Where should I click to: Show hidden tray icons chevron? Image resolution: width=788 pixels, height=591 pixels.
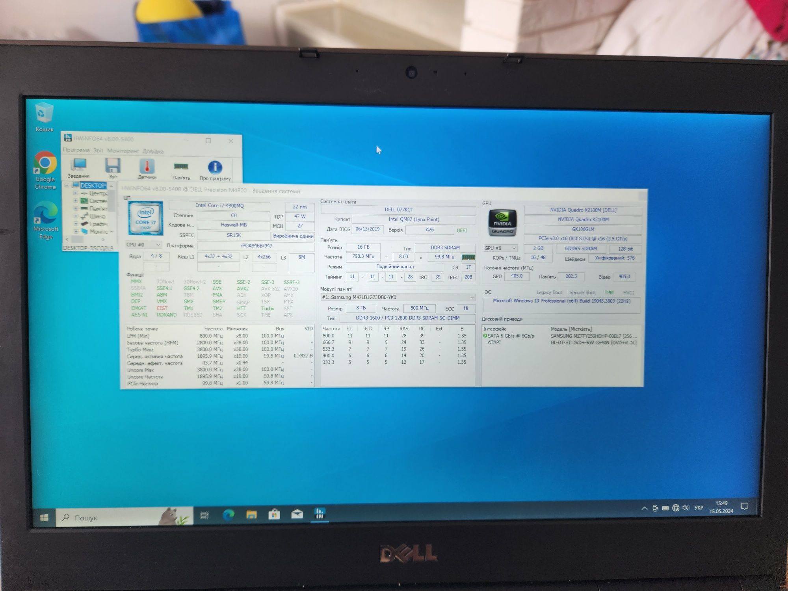645,508
